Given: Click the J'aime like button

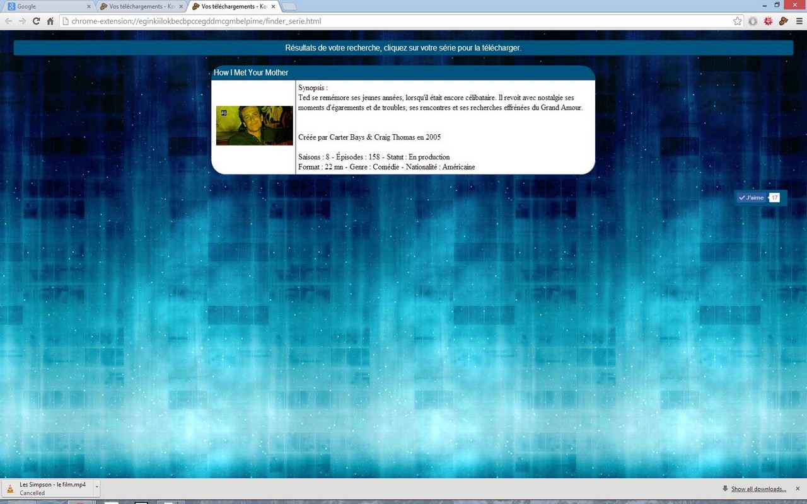Looking at the screenshot, I should click(x=752, y=198).
